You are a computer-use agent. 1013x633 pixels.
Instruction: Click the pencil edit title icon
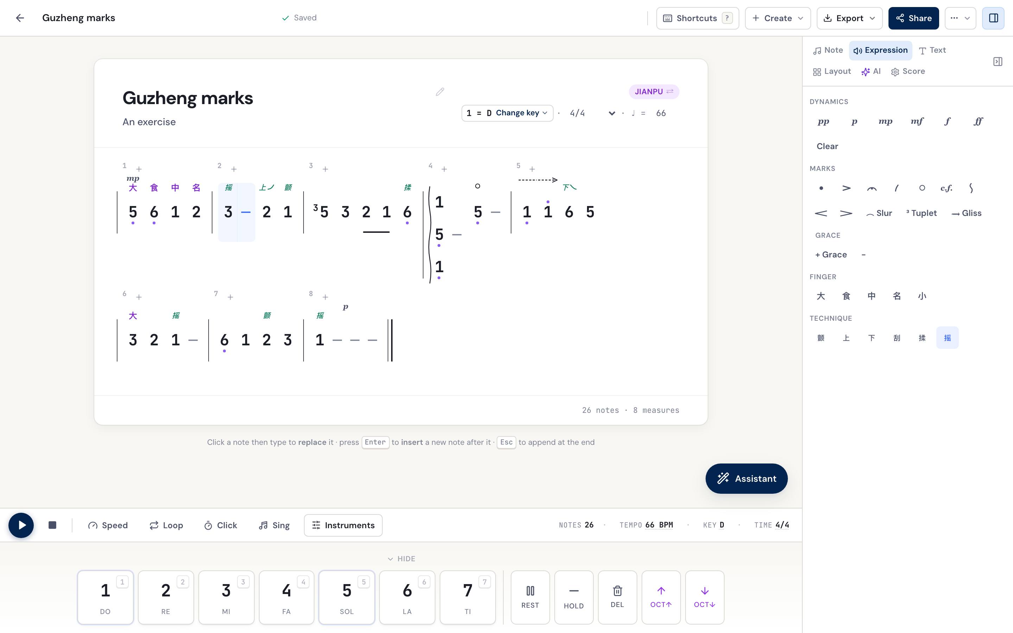pyautogui.click(x=440, y=92)
